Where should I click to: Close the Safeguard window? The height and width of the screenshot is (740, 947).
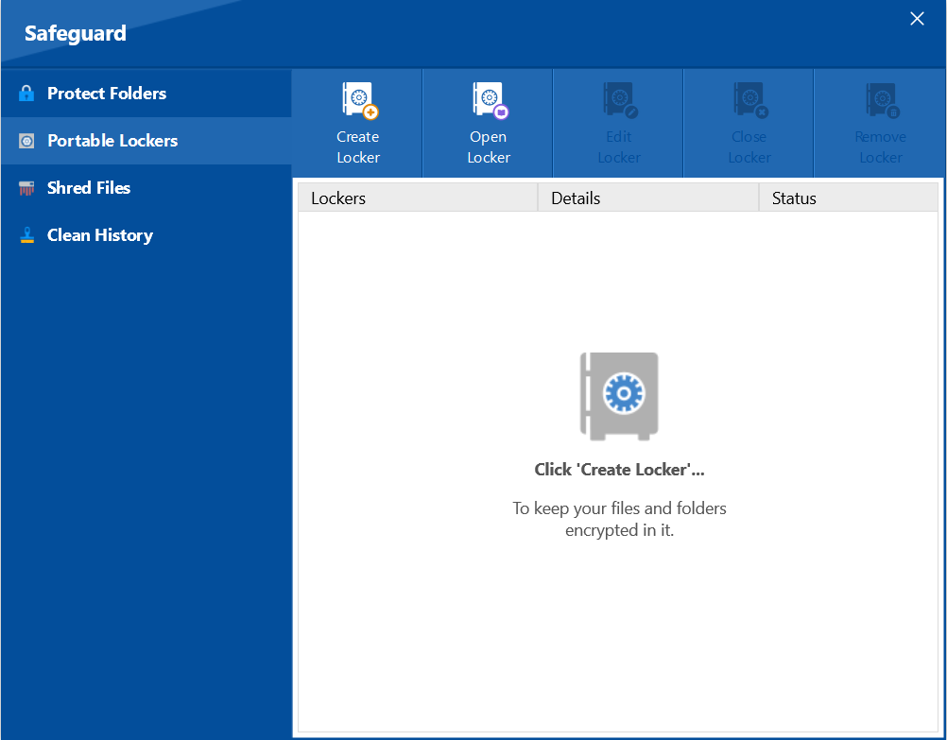click(917, 19)
